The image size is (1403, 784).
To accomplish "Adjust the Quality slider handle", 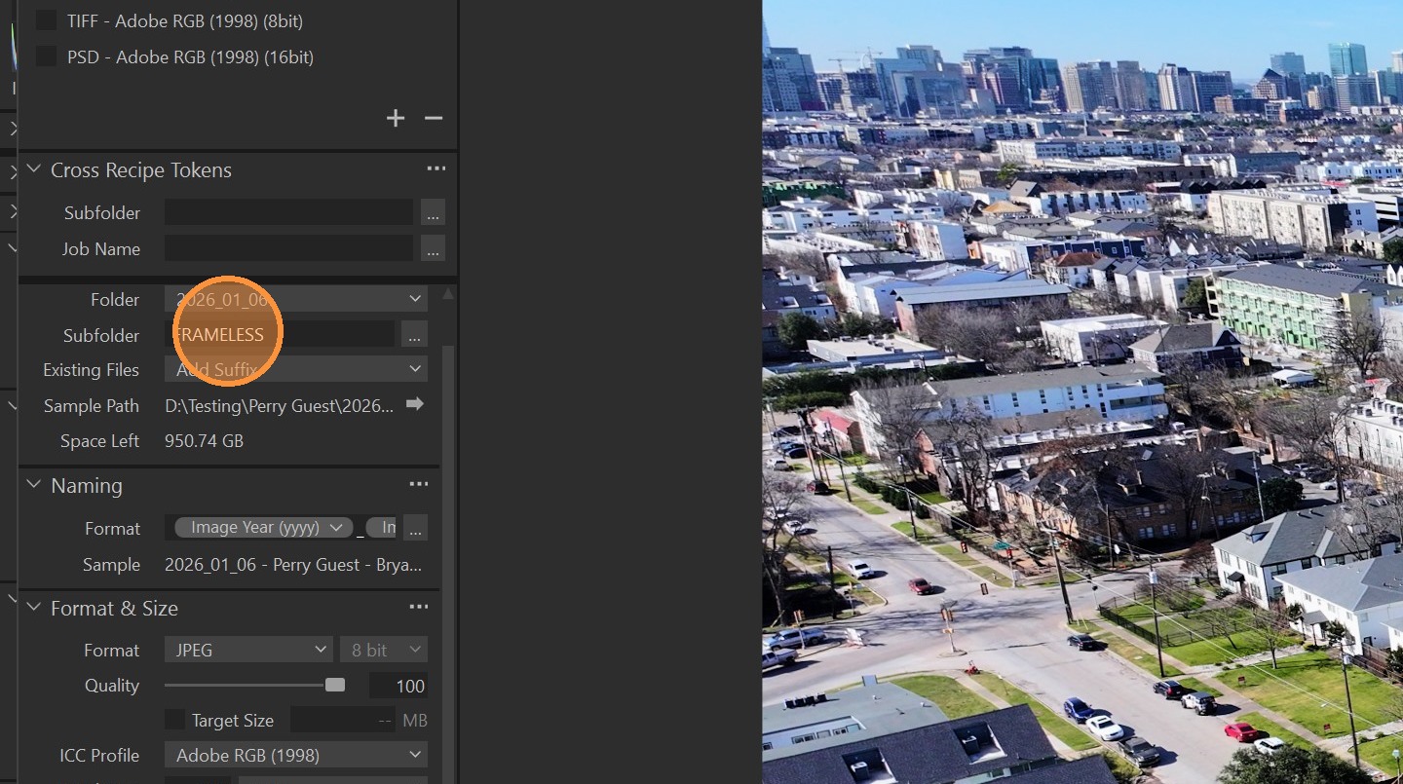I will point(335,685).
